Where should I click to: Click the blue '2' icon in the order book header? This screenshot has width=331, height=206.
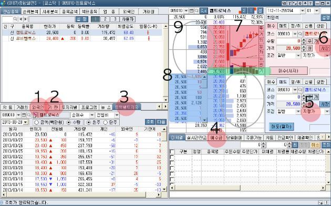(x=244, y=11)
